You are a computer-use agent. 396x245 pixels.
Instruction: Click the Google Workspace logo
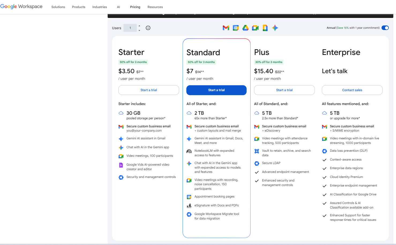(x=21, y=6)
